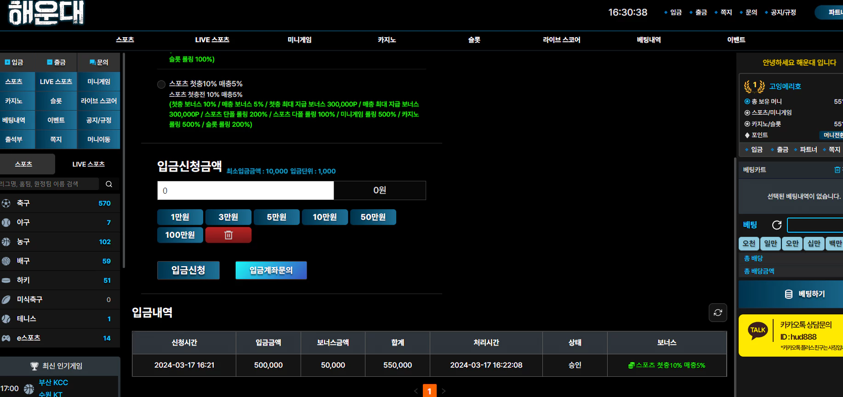Screen dimensions: 843x397
Task: Click the 오천 bet amount chip
Action: pyautogui.click(x=749, y=244)
